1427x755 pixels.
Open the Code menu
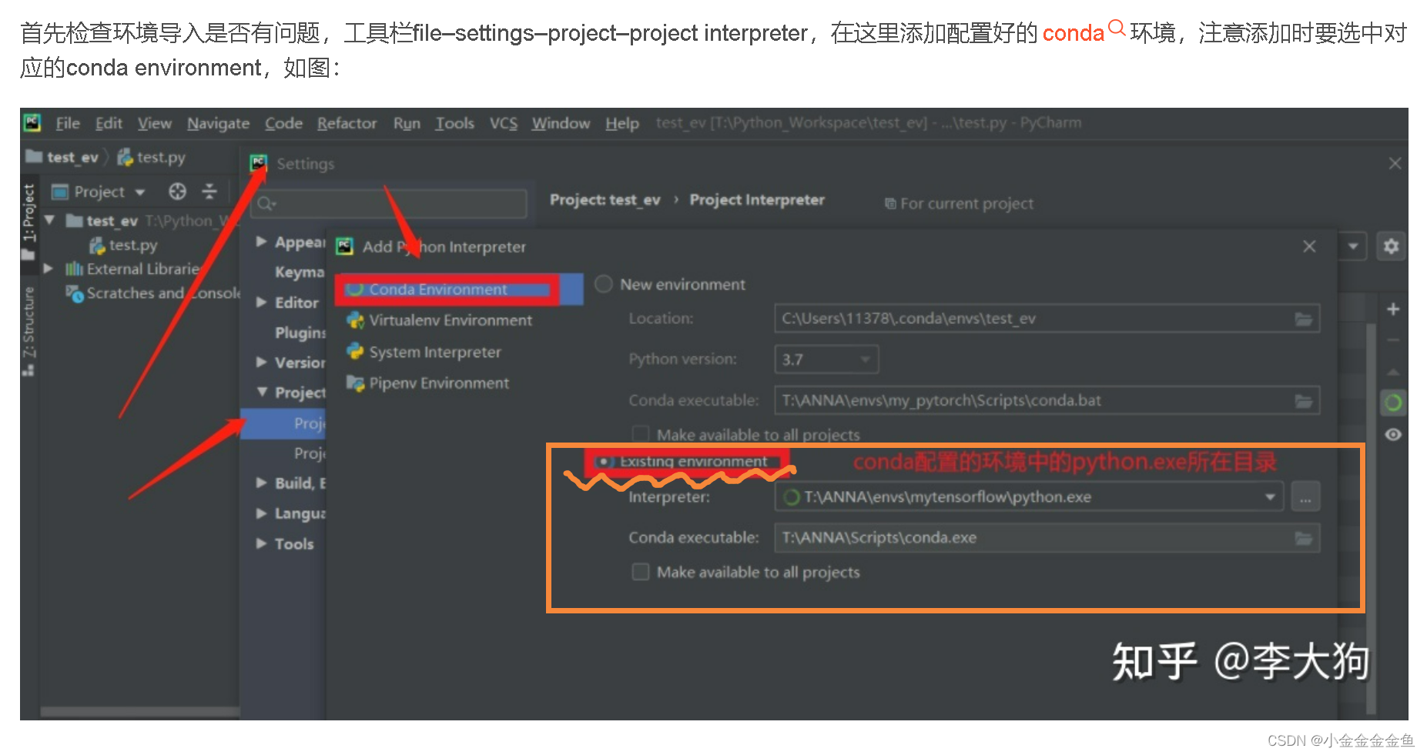click(x=283, y=123)
